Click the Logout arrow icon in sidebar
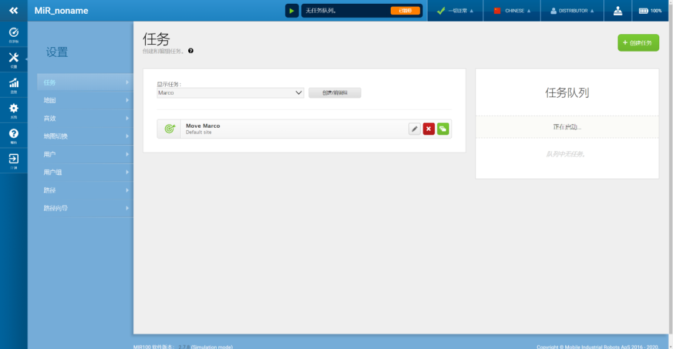673x349 pixels. [x=13, y=161]
